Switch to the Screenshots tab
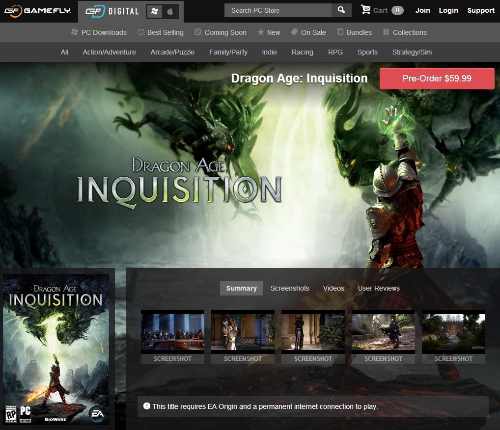 [x=290, y=288]
